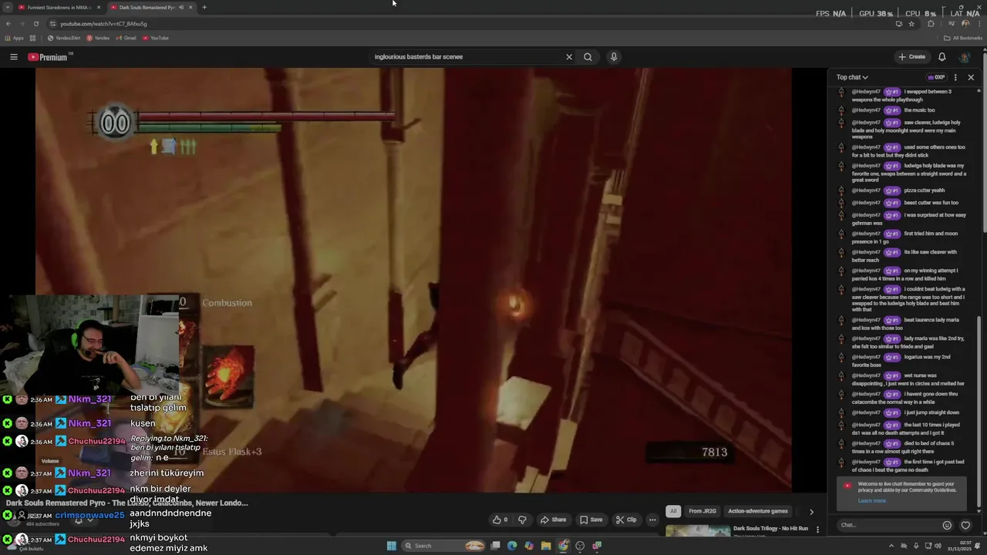The width and height of the screenshot is (987, 555).
Task: Open the 0XP channel points badge
Action: 937,77
